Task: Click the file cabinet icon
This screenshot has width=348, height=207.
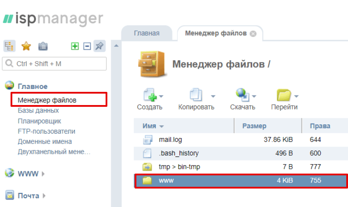Action: 152,64
